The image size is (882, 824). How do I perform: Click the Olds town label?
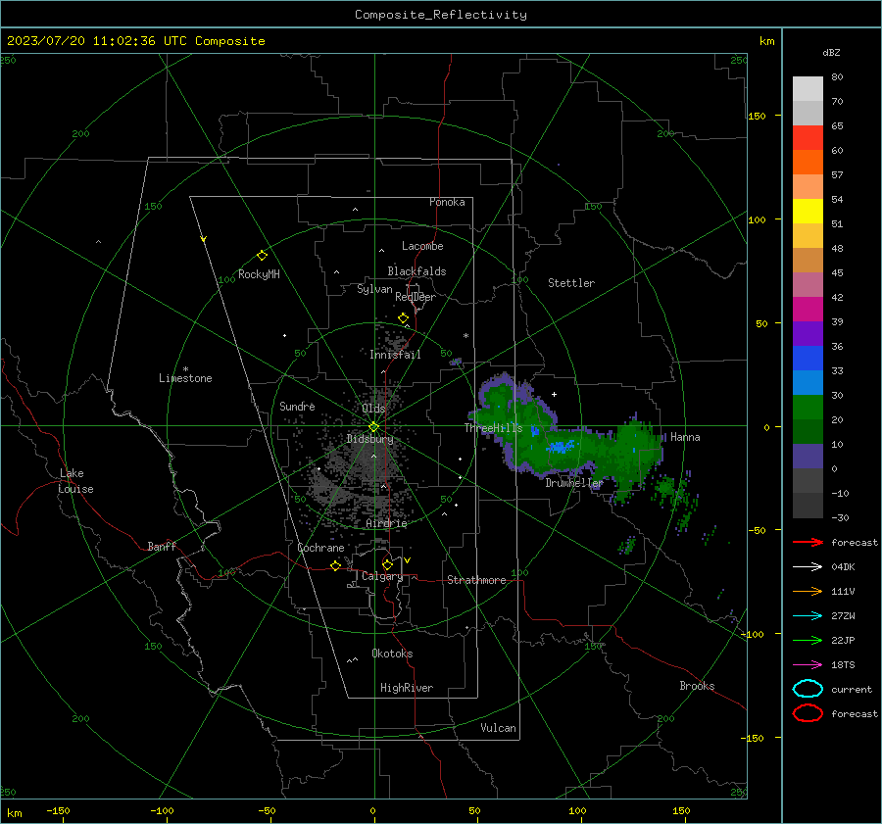pos(373,409)
